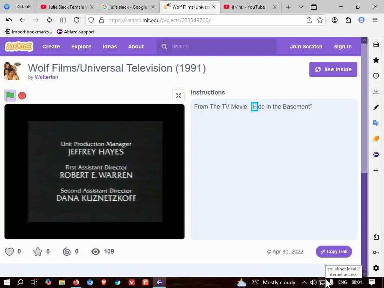Open history clock in side panel
This screenshot has height=288, width=384.
click(x=376, y=76)
